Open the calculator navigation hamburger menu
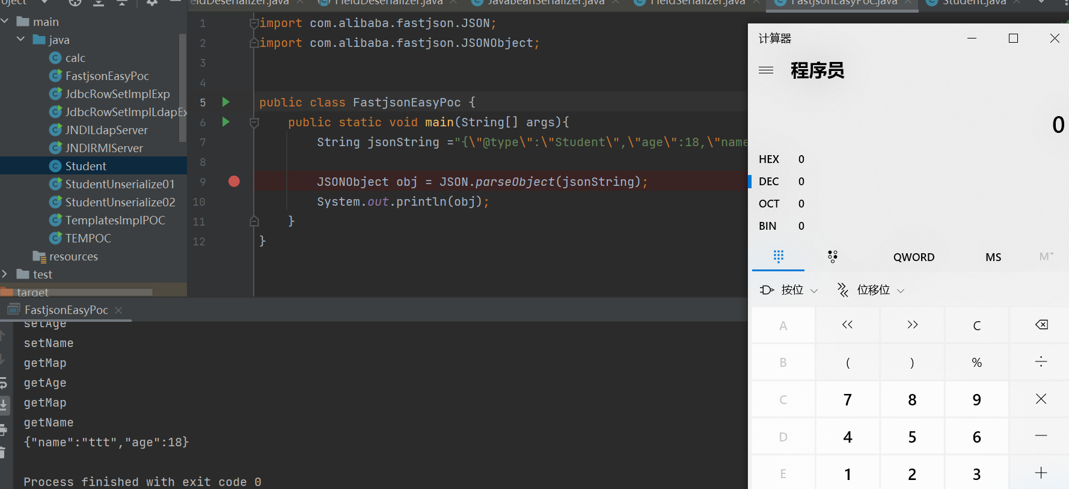1069x489 pixels. click(x=766, y=70)
